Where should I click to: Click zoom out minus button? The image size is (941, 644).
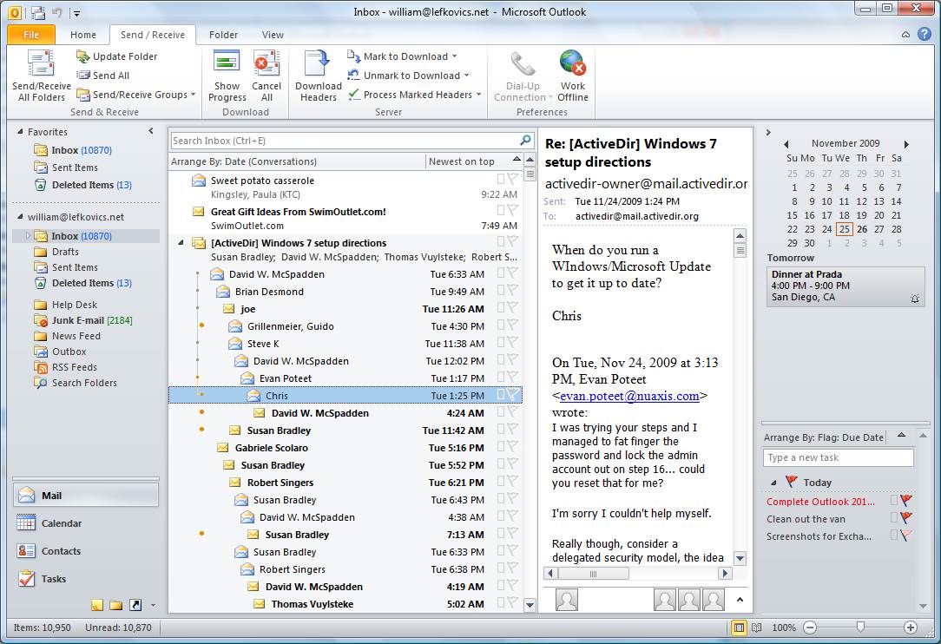pyautogui.click(x=810, y=628)
